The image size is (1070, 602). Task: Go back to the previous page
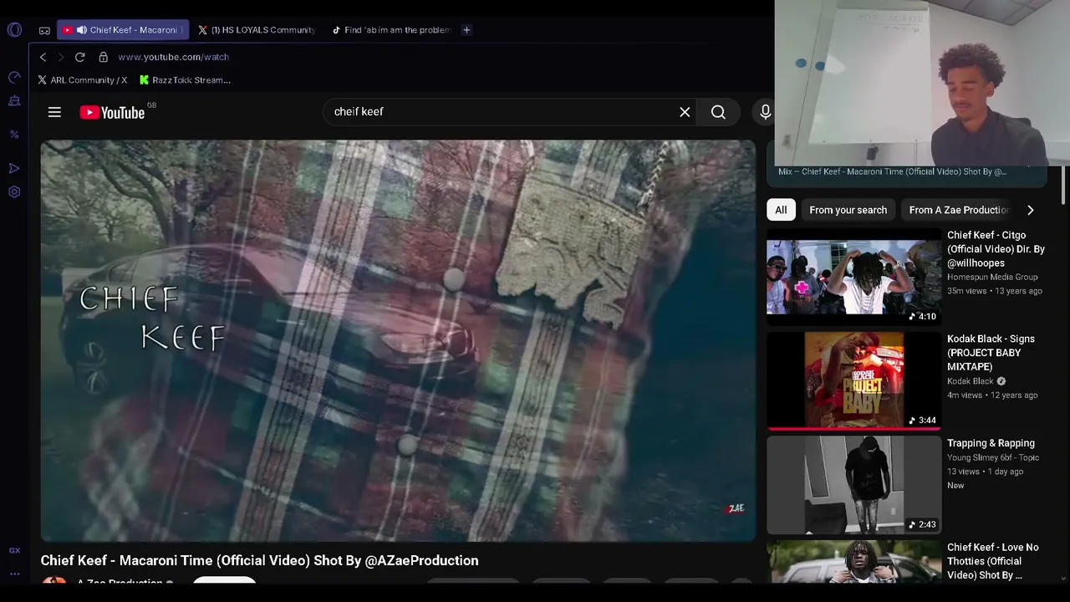pyautogui.click(x=43, y=57)
